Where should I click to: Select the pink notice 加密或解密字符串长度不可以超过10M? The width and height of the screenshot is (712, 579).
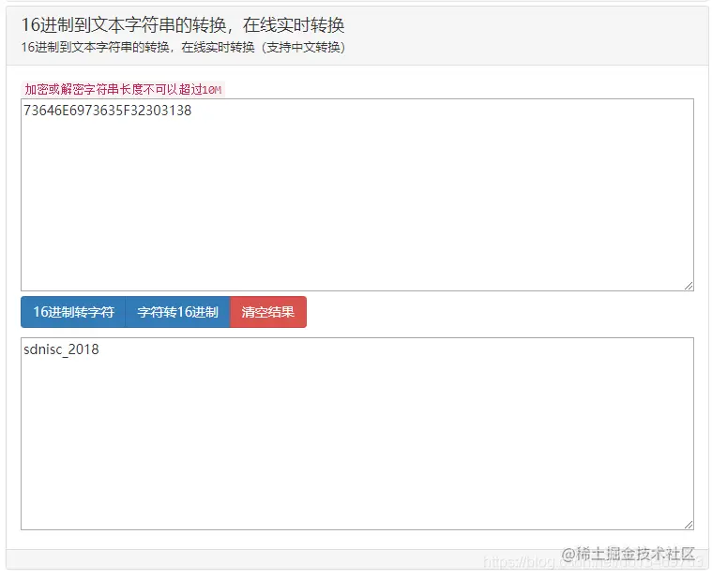(123, 89)
